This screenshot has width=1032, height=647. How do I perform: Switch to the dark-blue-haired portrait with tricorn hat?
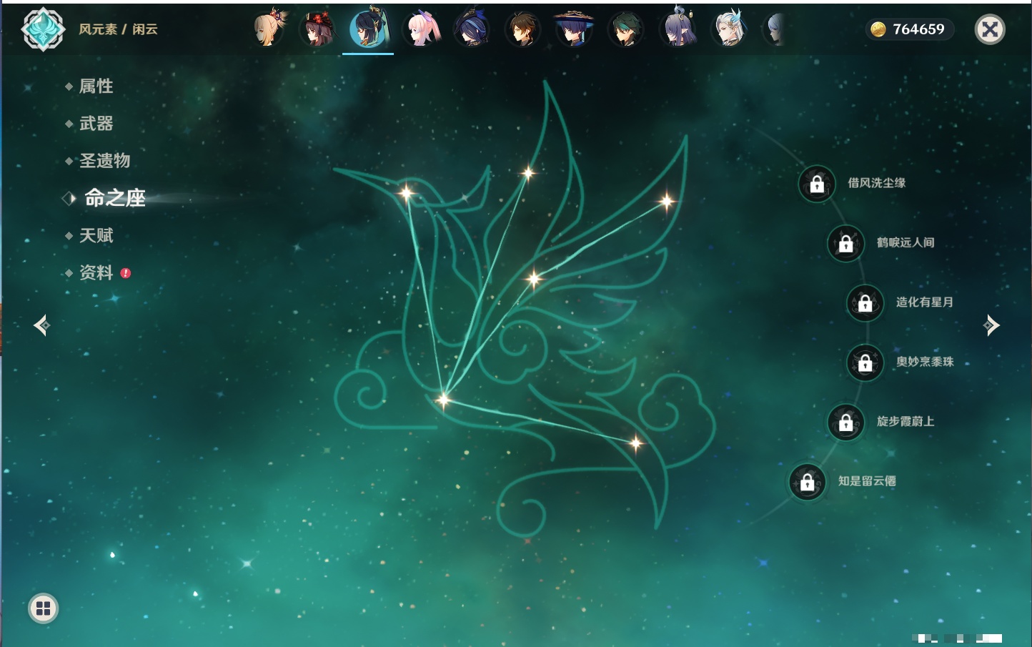pyautogui.click(x=472, y=29)
